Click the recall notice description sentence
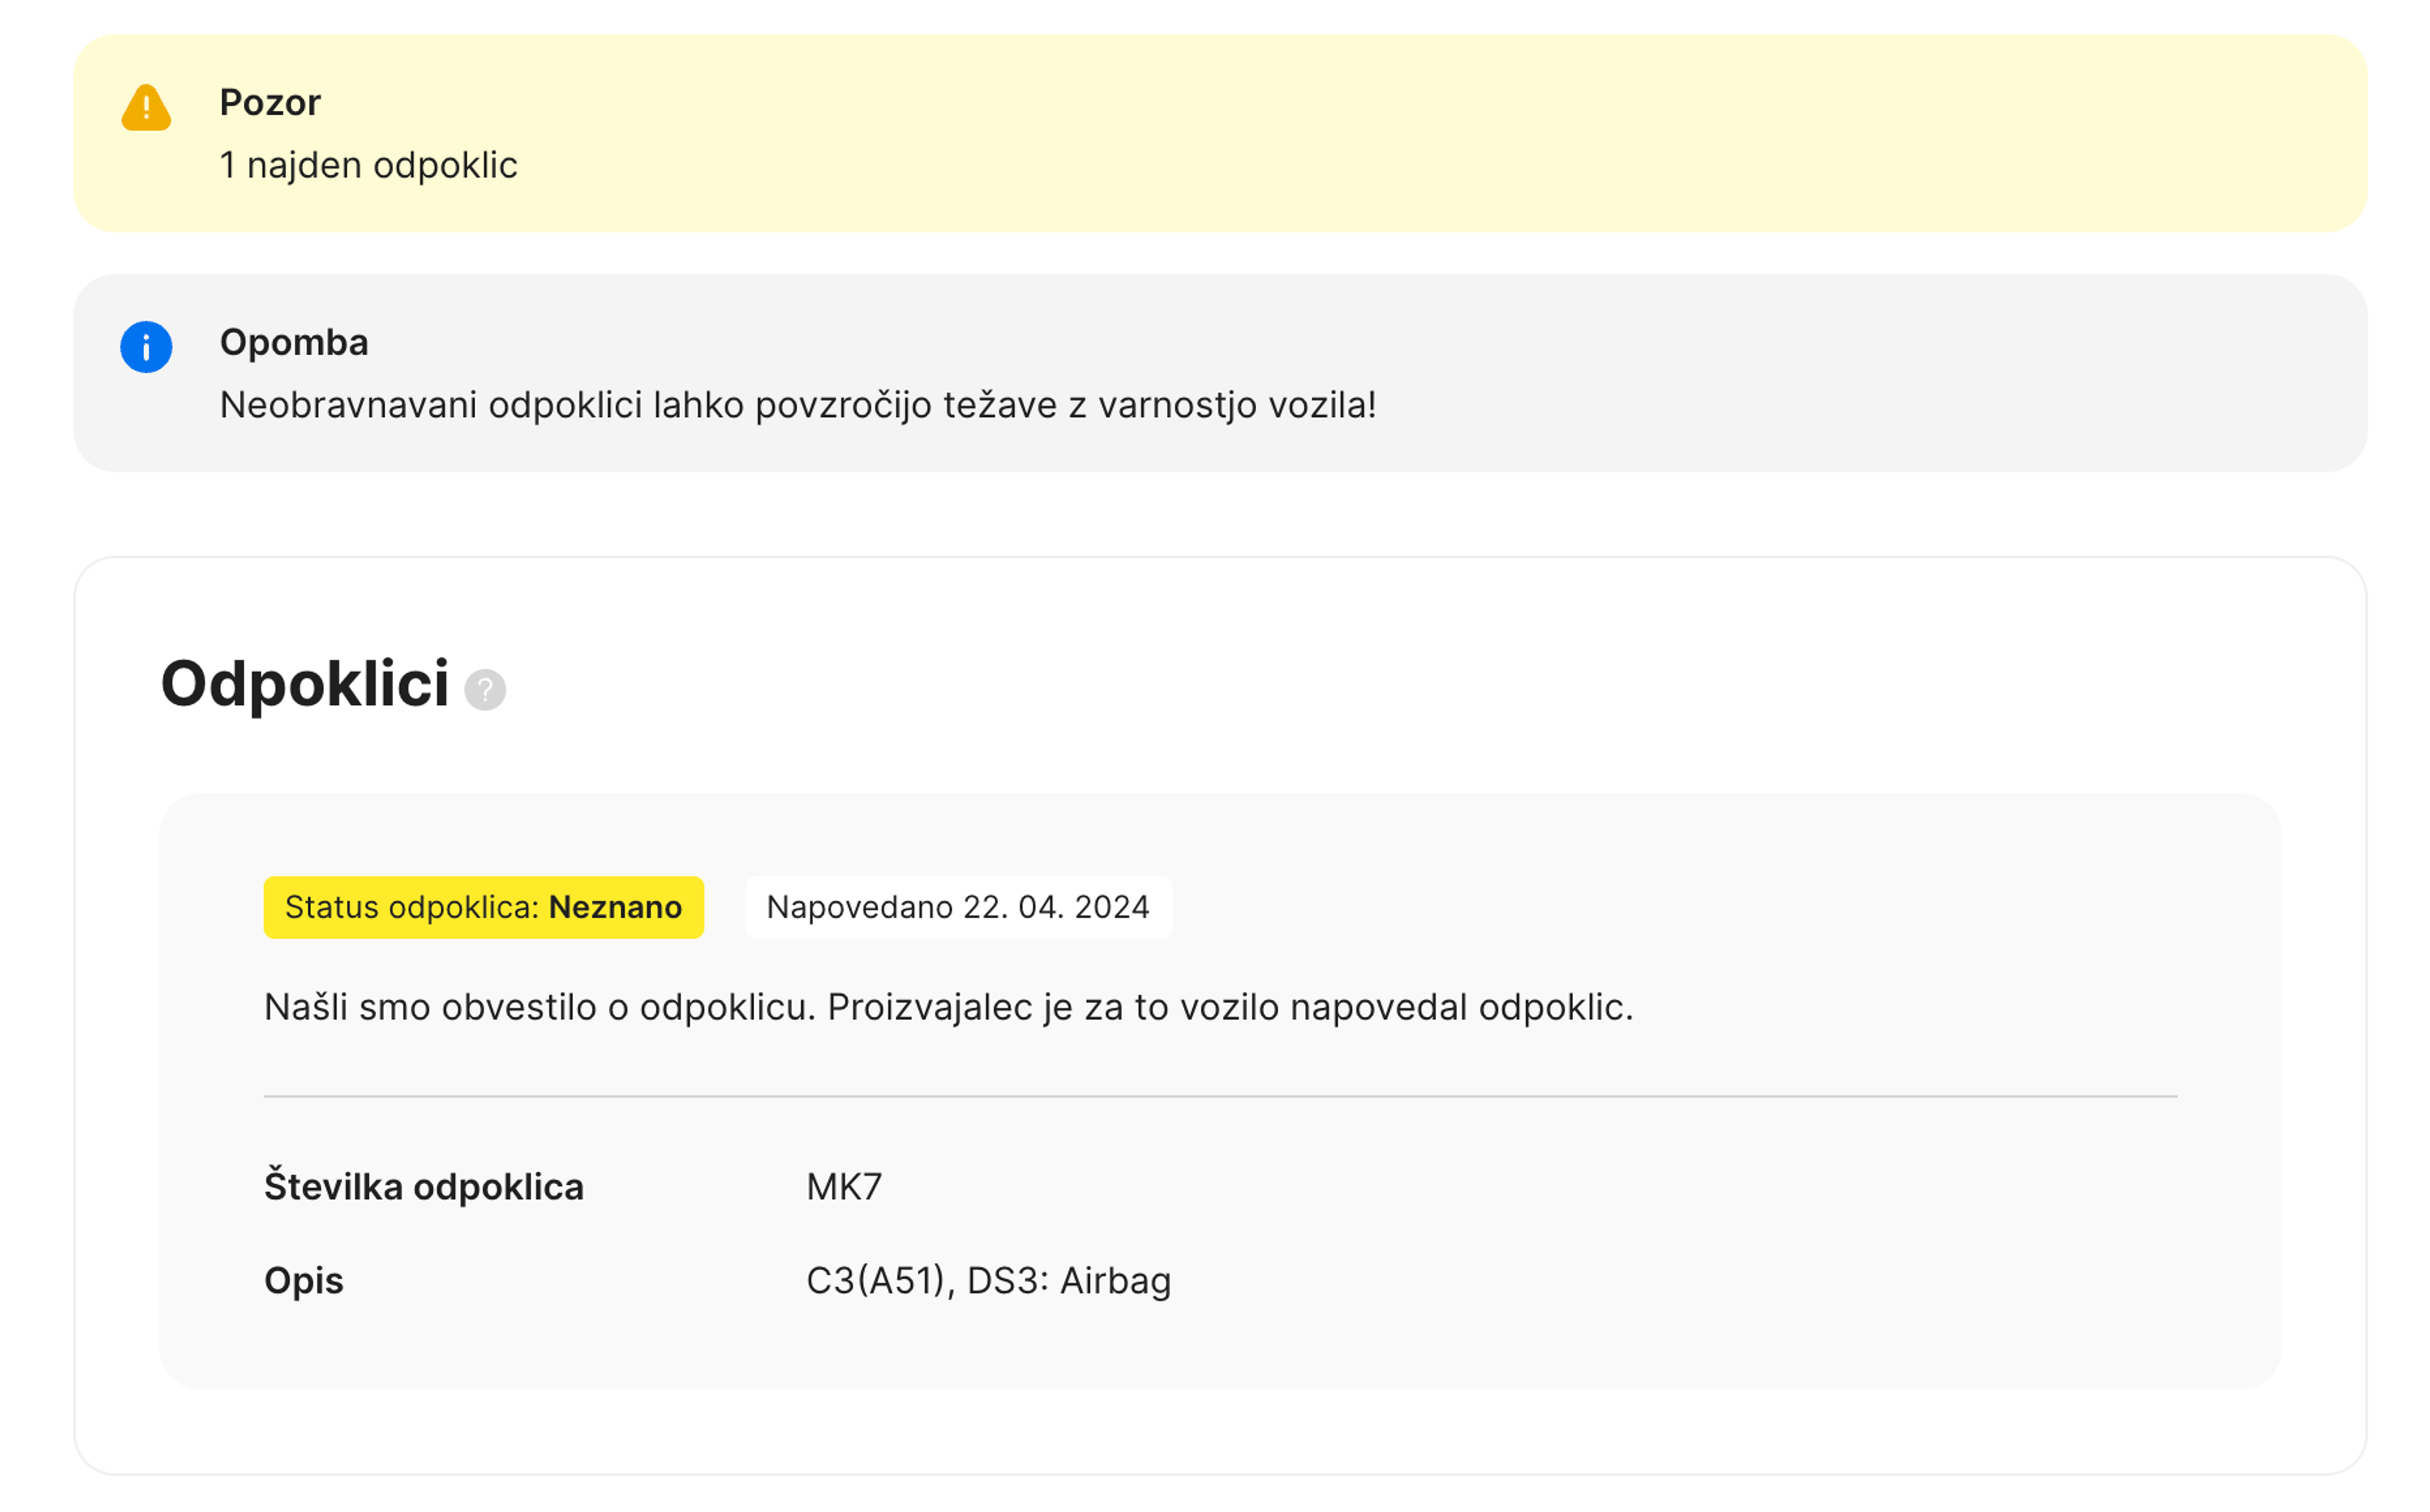The height and width of the screenshot is (1512, 2430). point(947,1007)
